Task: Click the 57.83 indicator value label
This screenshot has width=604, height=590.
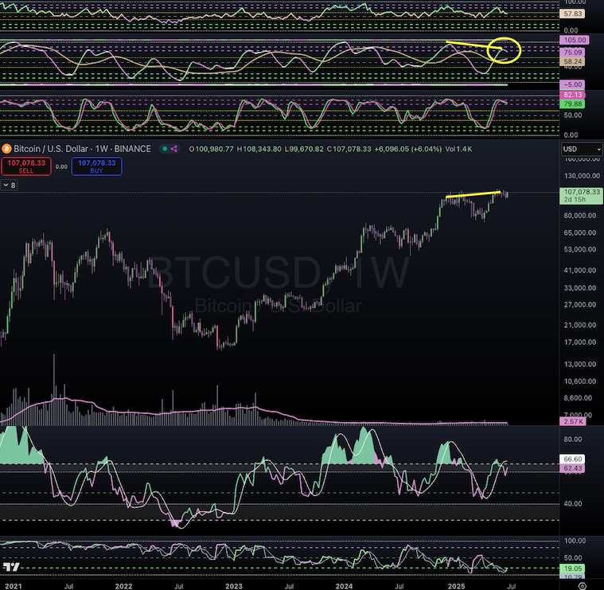Action: coord(572,14)
